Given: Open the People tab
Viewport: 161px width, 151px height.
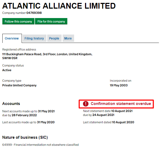Looking at the screenshot, I should 54,38.
